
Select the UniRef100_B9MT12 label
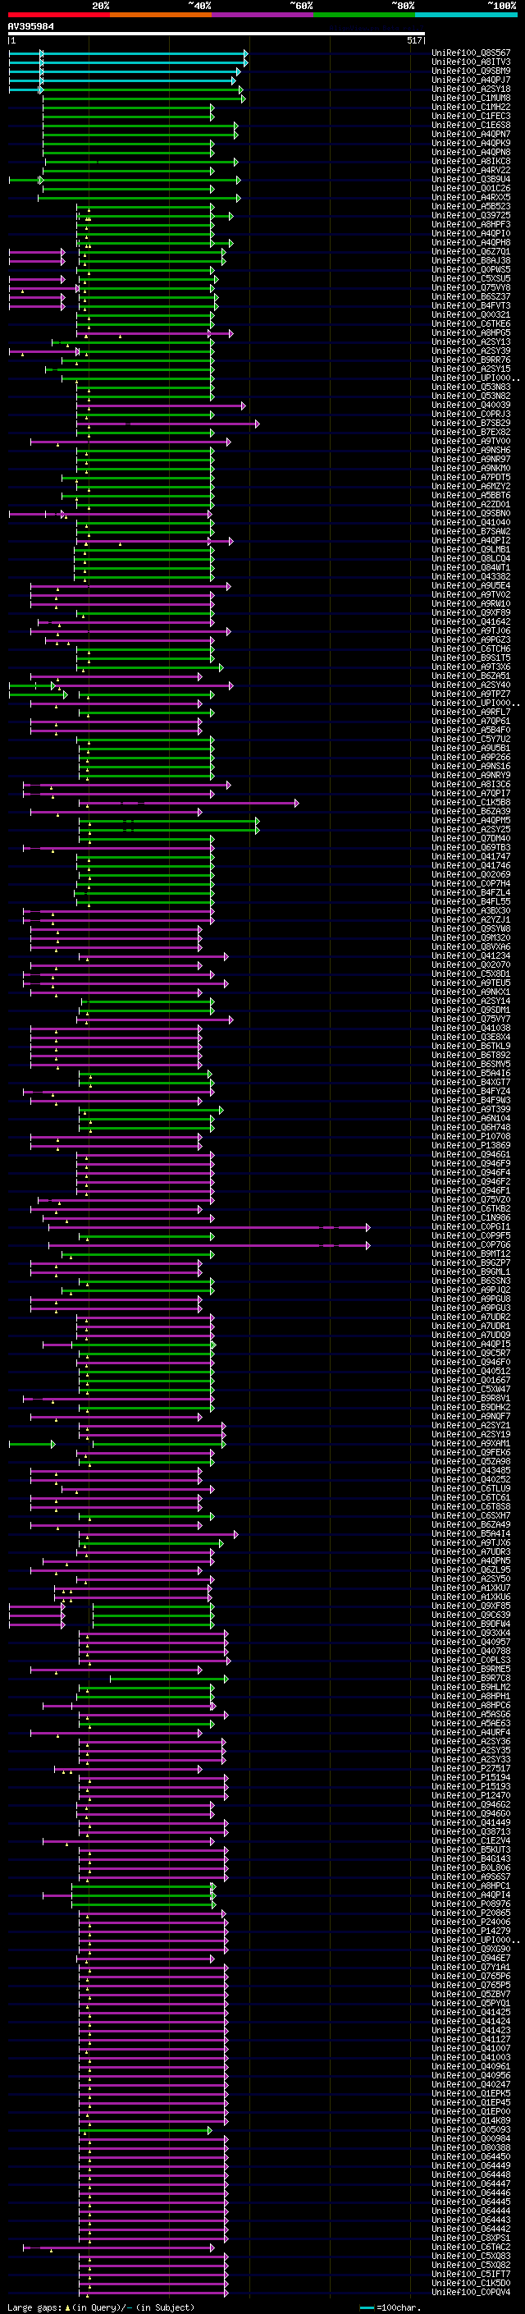(471, 1253)
